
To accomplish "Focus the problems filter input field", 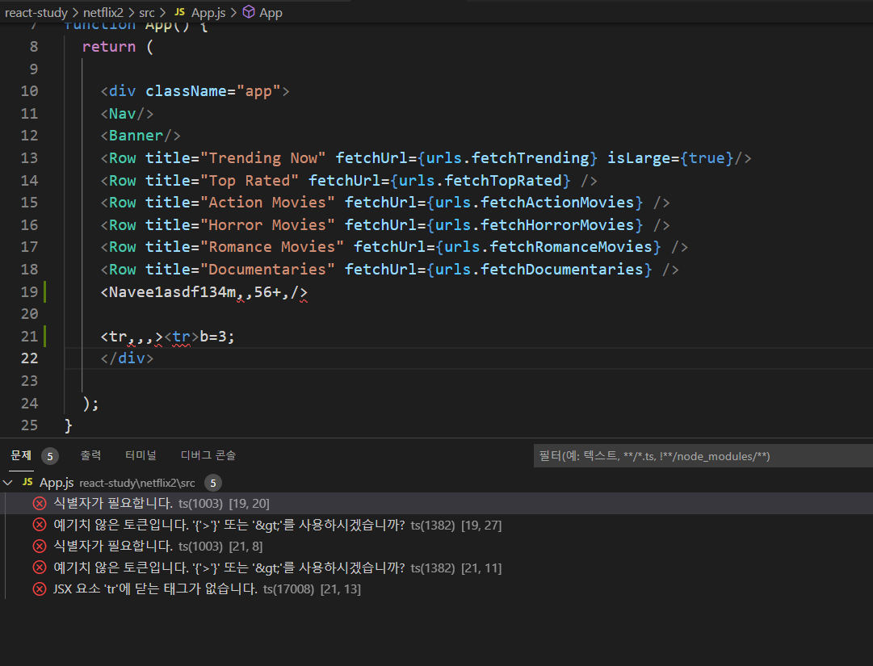I will coord(703,455).
